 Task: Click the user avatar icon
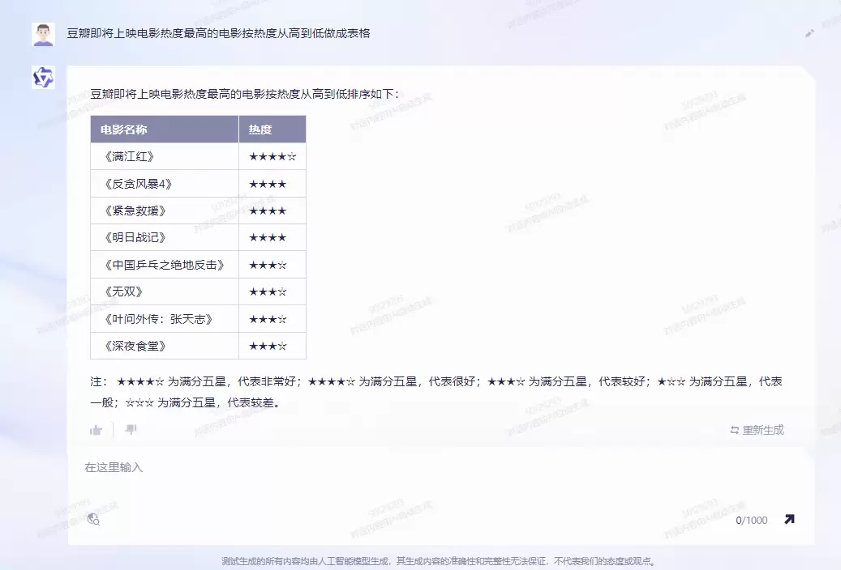pyautogui.click(x=44, y=34)
